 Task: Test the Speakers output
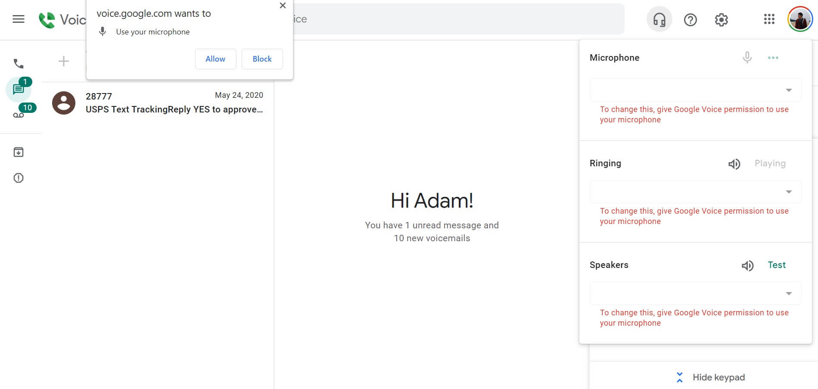click(777, 265)
